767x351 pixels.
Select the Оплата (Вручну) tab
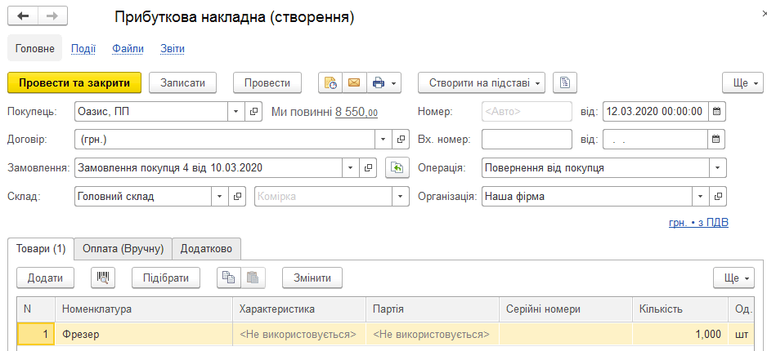[123, 249]
